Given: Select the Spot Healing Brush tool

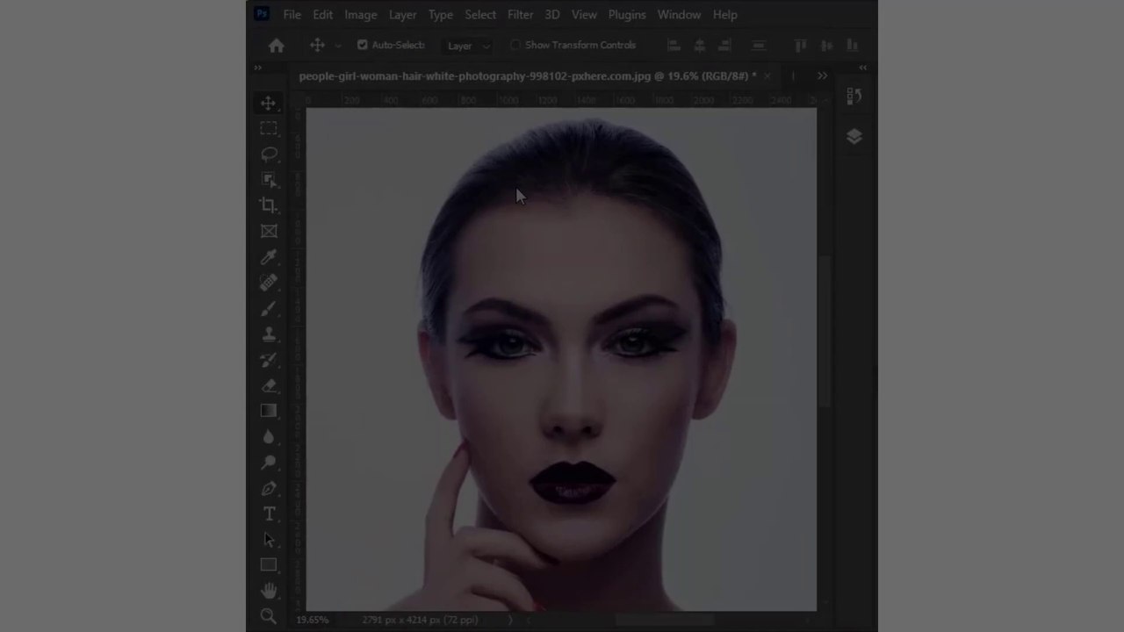Looking at the screenshot, I should (269, 283).
